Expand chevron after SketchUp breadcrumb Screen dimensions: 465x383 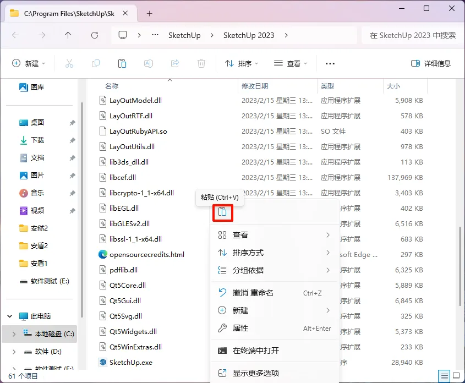pyautogui.click(x=212, y=35)
